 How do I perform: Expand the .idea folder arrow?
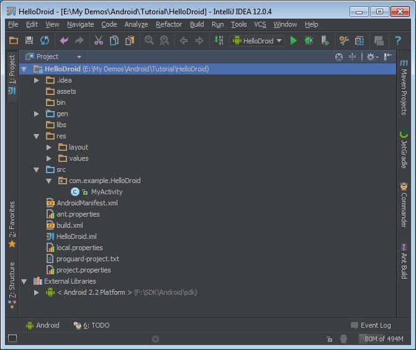click(x=37, y=80)
